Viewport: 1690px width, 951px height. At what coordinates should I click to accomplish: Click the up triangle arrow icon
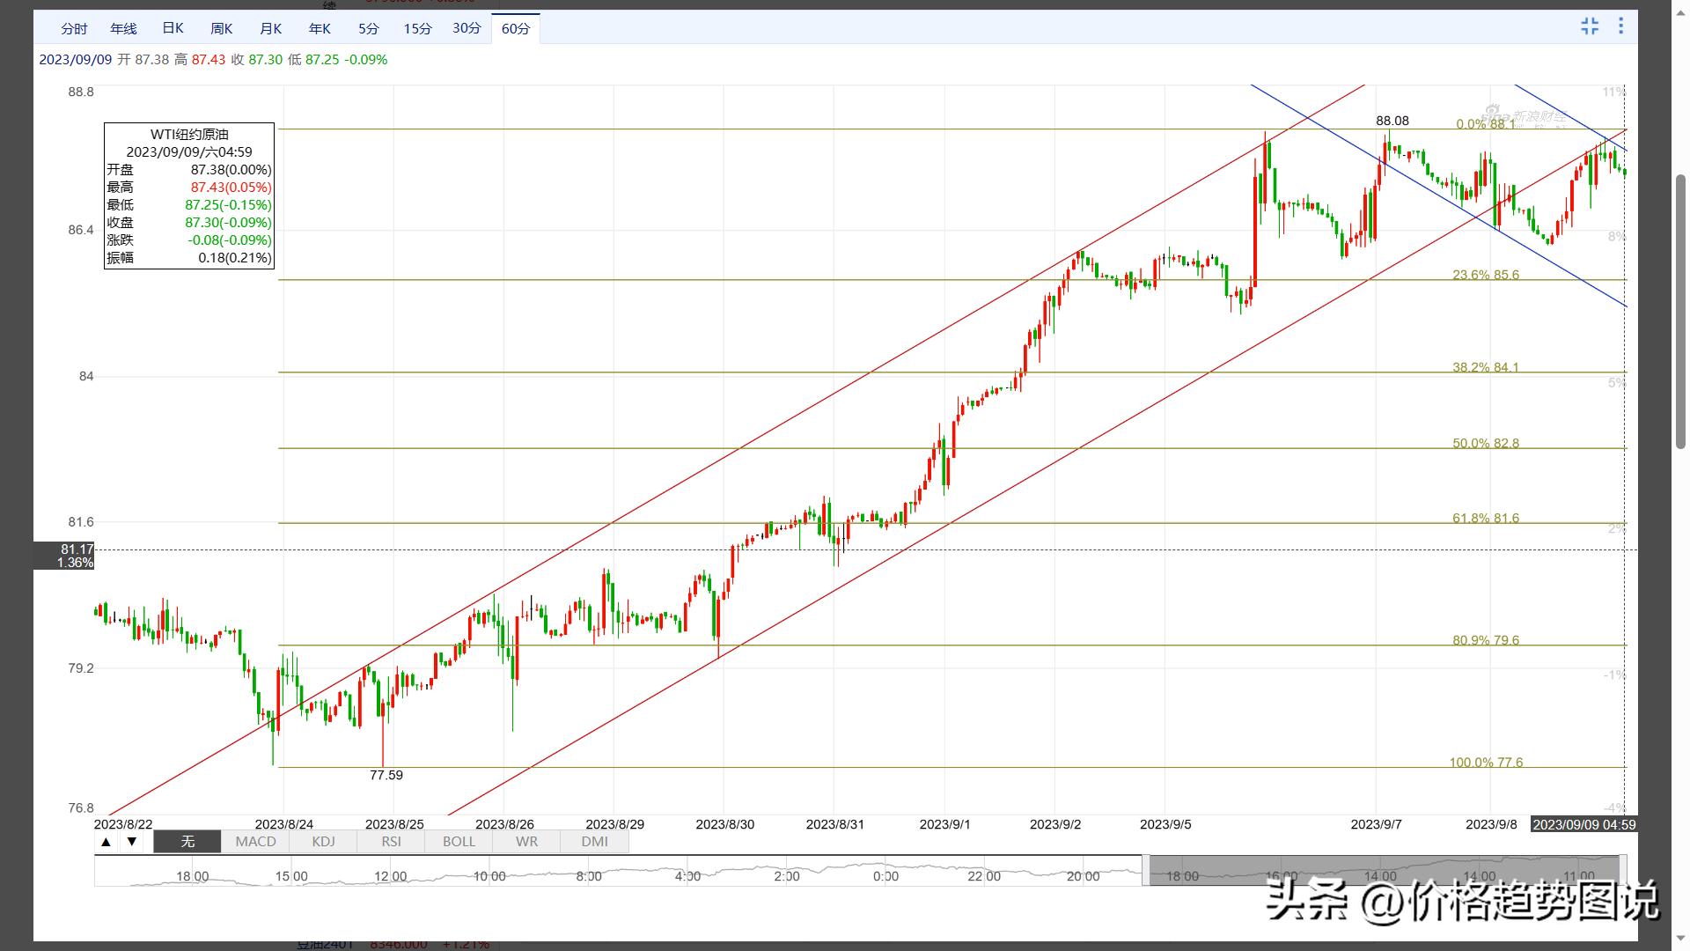pos(106,842)
